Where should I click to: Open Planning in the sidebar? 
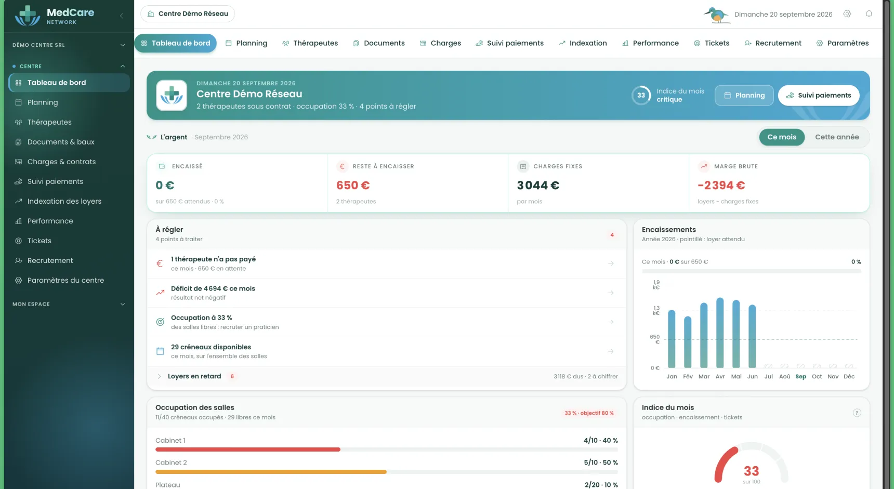(69, 102)
